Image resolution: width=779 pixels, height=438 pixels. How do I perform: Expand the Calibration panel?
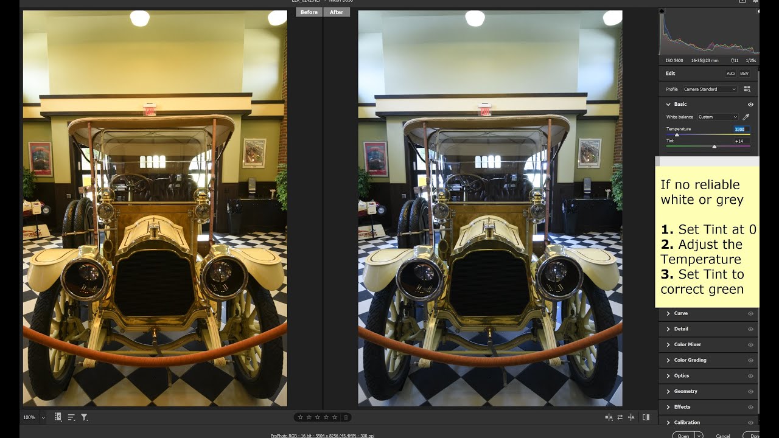(668, 422)
